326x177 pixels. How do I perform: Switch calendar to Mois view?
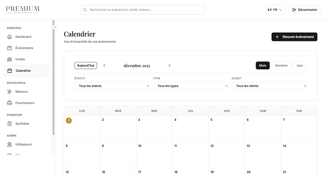(x=263, y=65)
